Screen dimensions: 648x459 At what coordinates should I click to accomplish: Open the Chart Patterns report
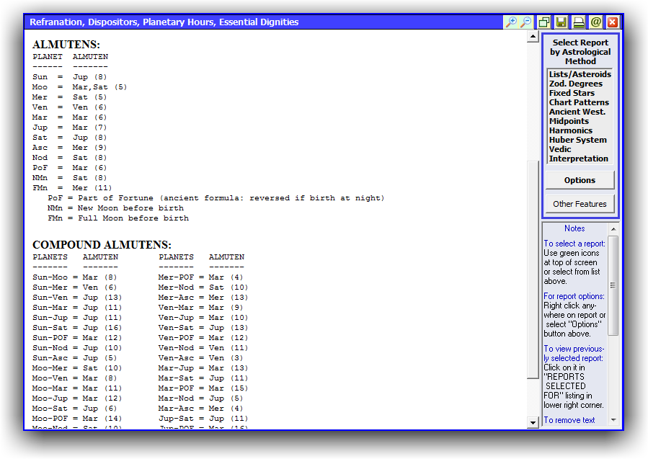coord(579,102)
